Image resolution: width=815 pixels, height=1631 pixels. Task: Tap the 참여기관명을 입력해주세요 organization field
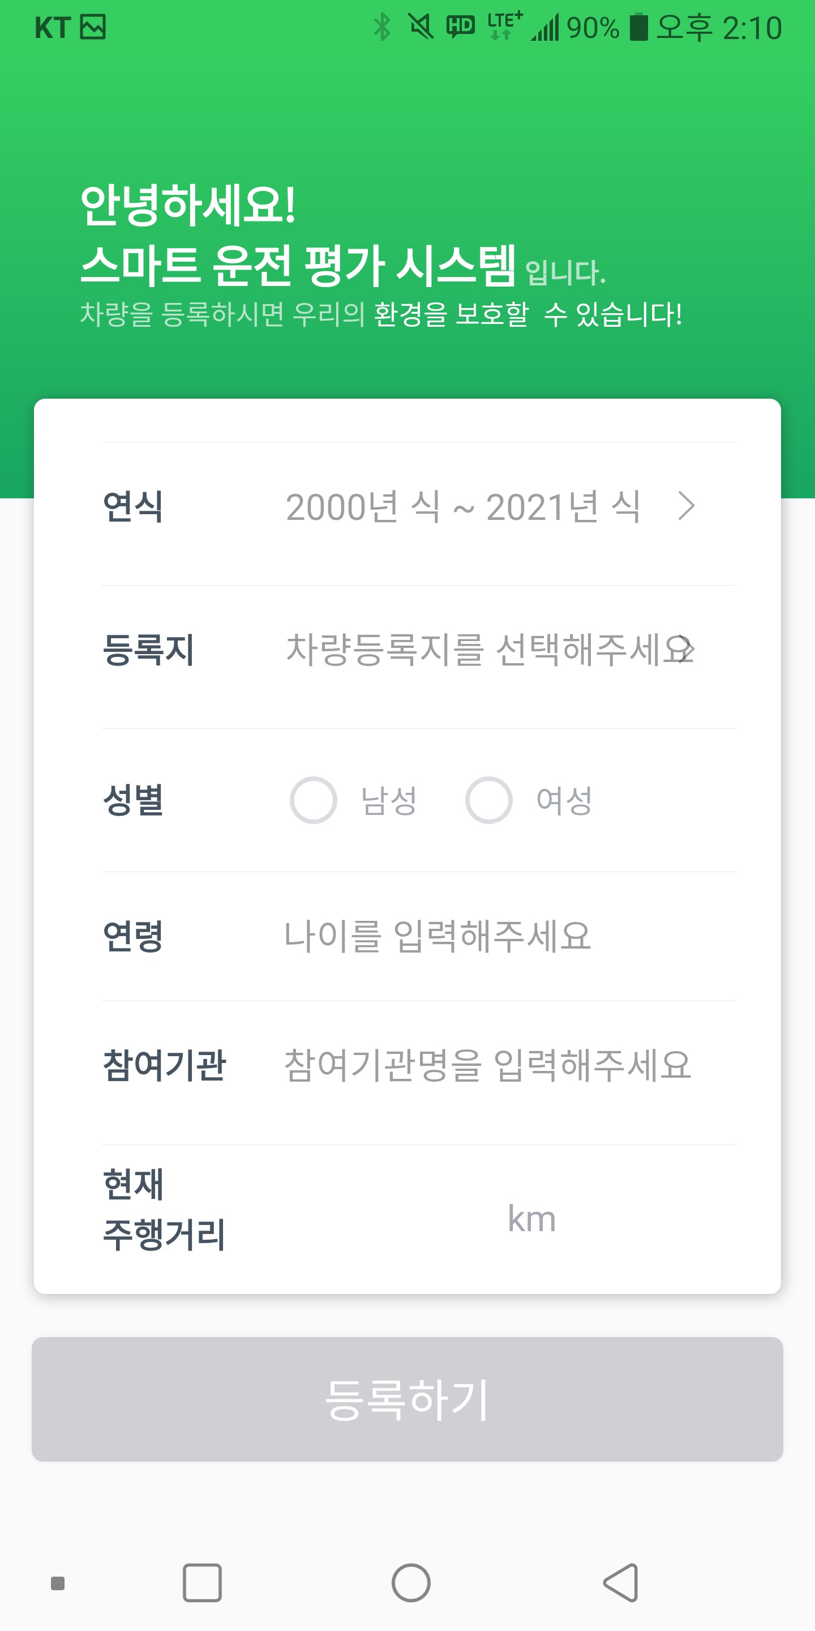487,1065
